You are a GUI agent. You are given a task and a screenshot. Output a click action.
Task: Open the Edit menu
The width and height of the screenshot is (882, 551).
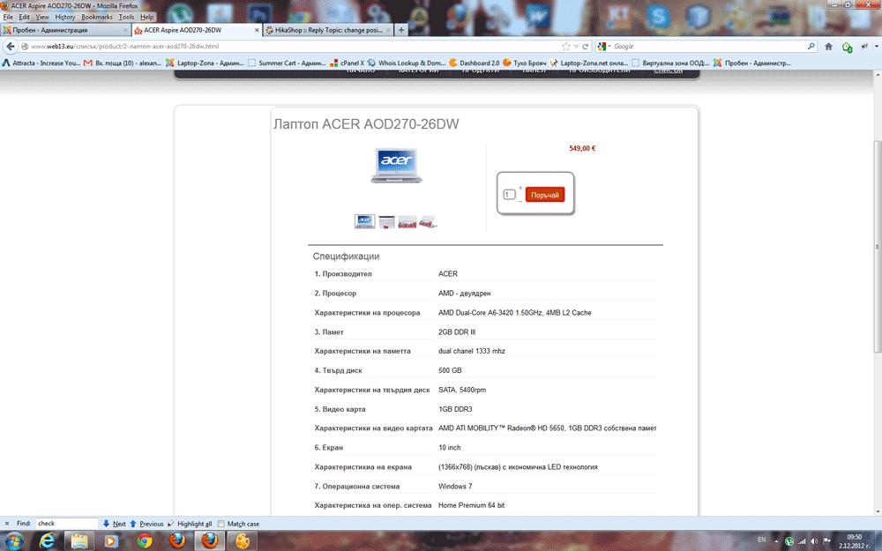click(24, 18)
